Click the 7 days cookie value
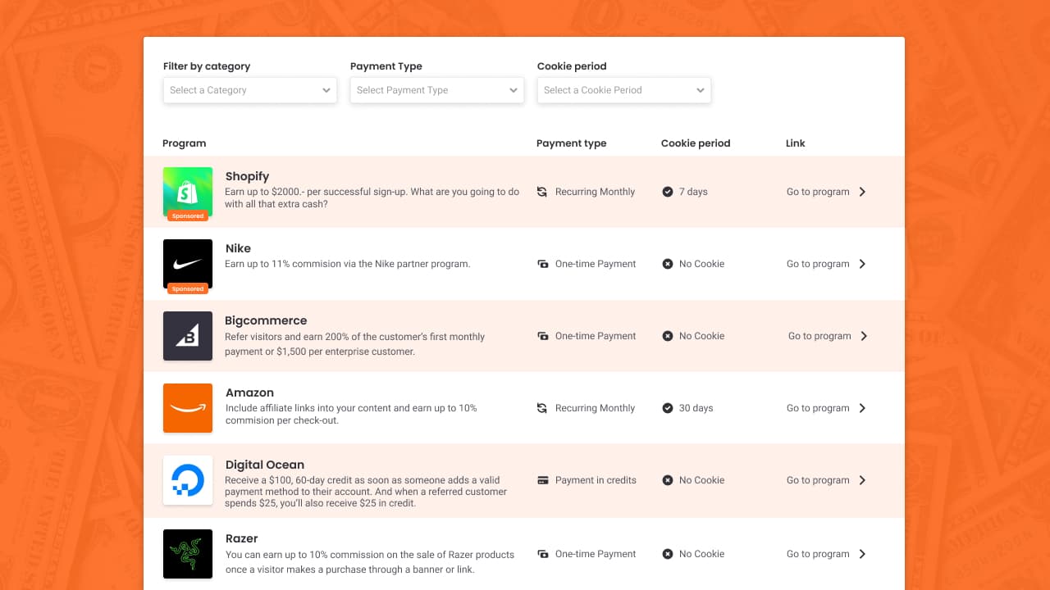Screen dimensions: 1050x590 tap(693, 192)
